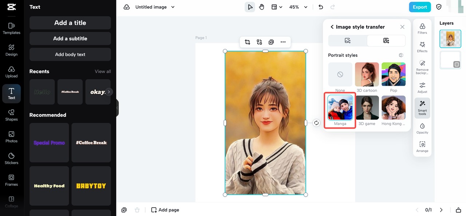Open the Design sidebar panel

(12, 50)
